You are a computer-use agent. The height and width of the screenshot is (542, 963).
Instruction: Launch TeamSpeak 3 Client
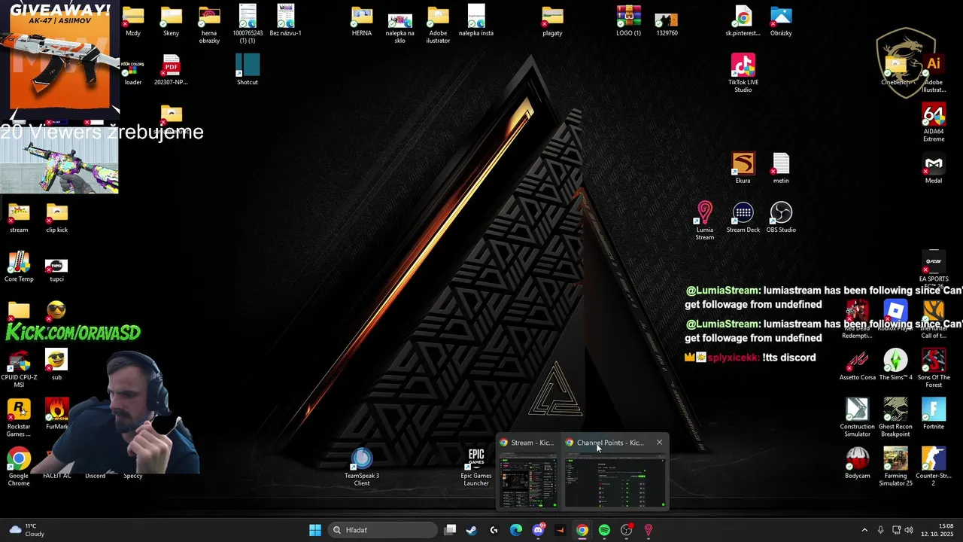(362, 467)
